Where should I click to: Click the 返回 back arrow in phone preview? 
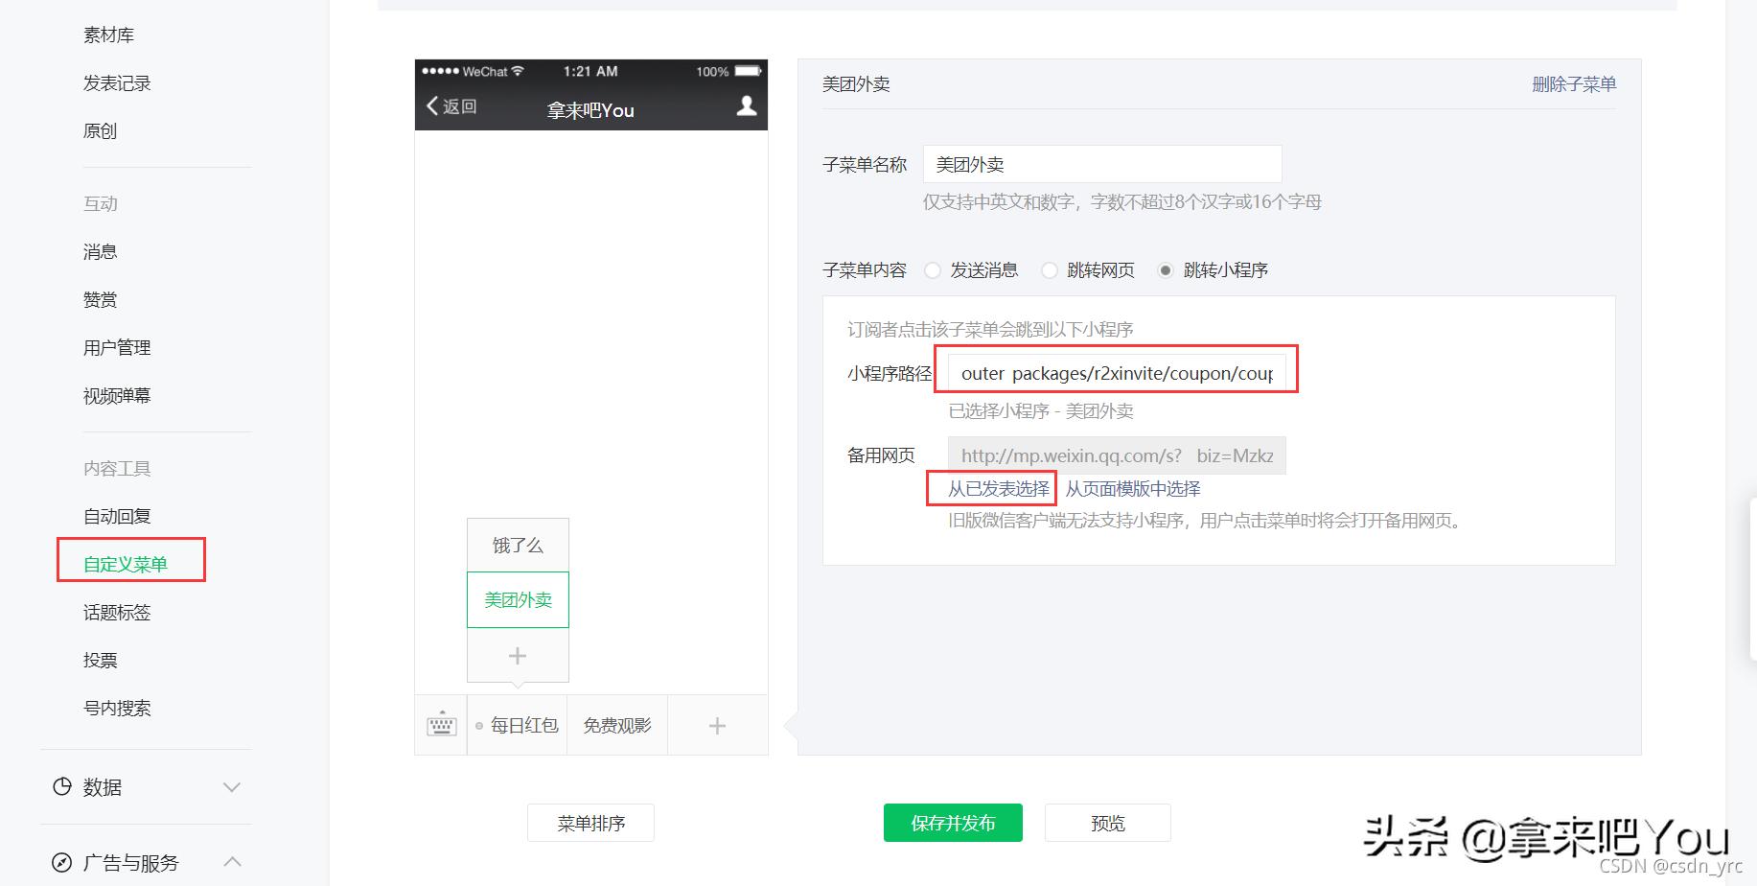coord(433,106)
